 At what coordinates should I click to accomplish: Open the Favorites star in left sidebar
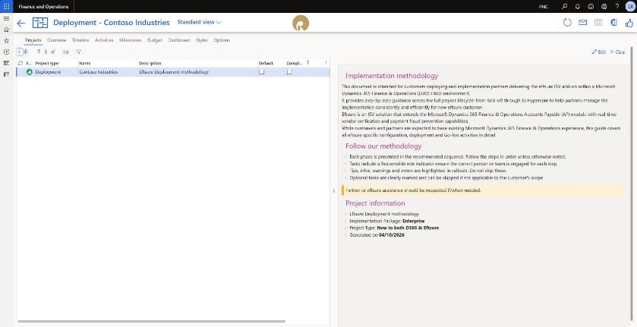click(6, 41)
